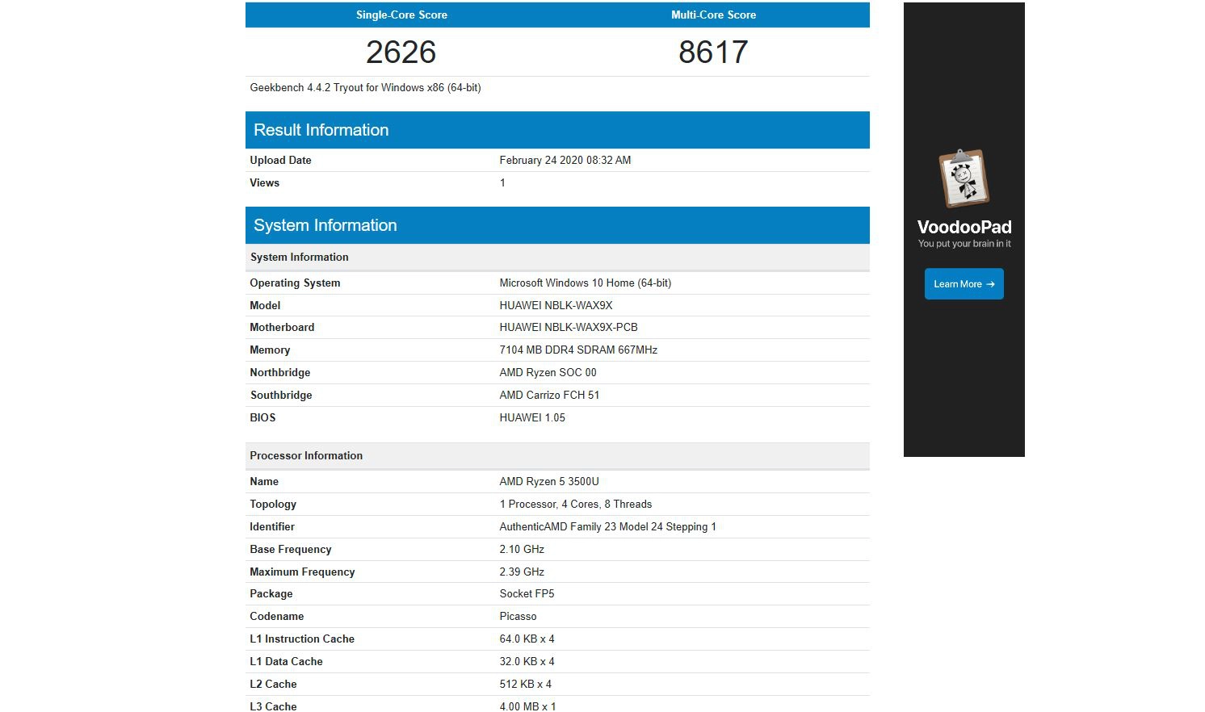1205x712 pixels.
Task: Click the Topology label
Action: click(273, 504)
